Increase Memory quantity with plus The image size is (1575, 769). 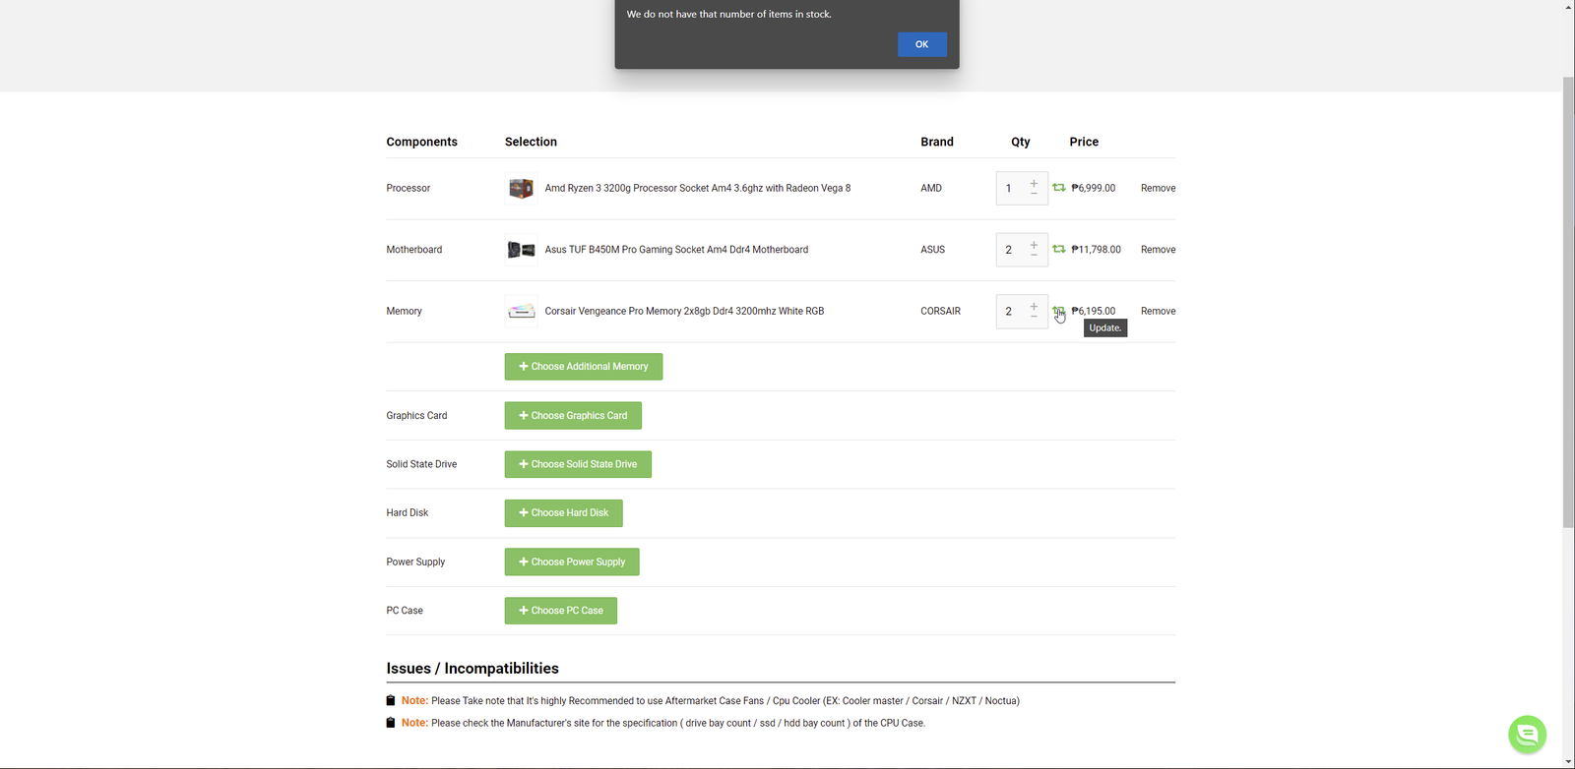pos(1034,307)
